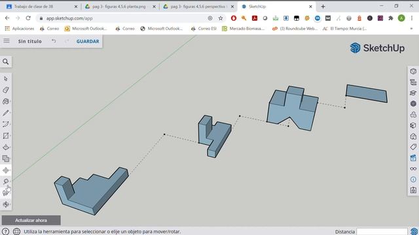Screen dimensions: 419x235
Task: Select the Orbit tool
Action: (x=6, y=204)
